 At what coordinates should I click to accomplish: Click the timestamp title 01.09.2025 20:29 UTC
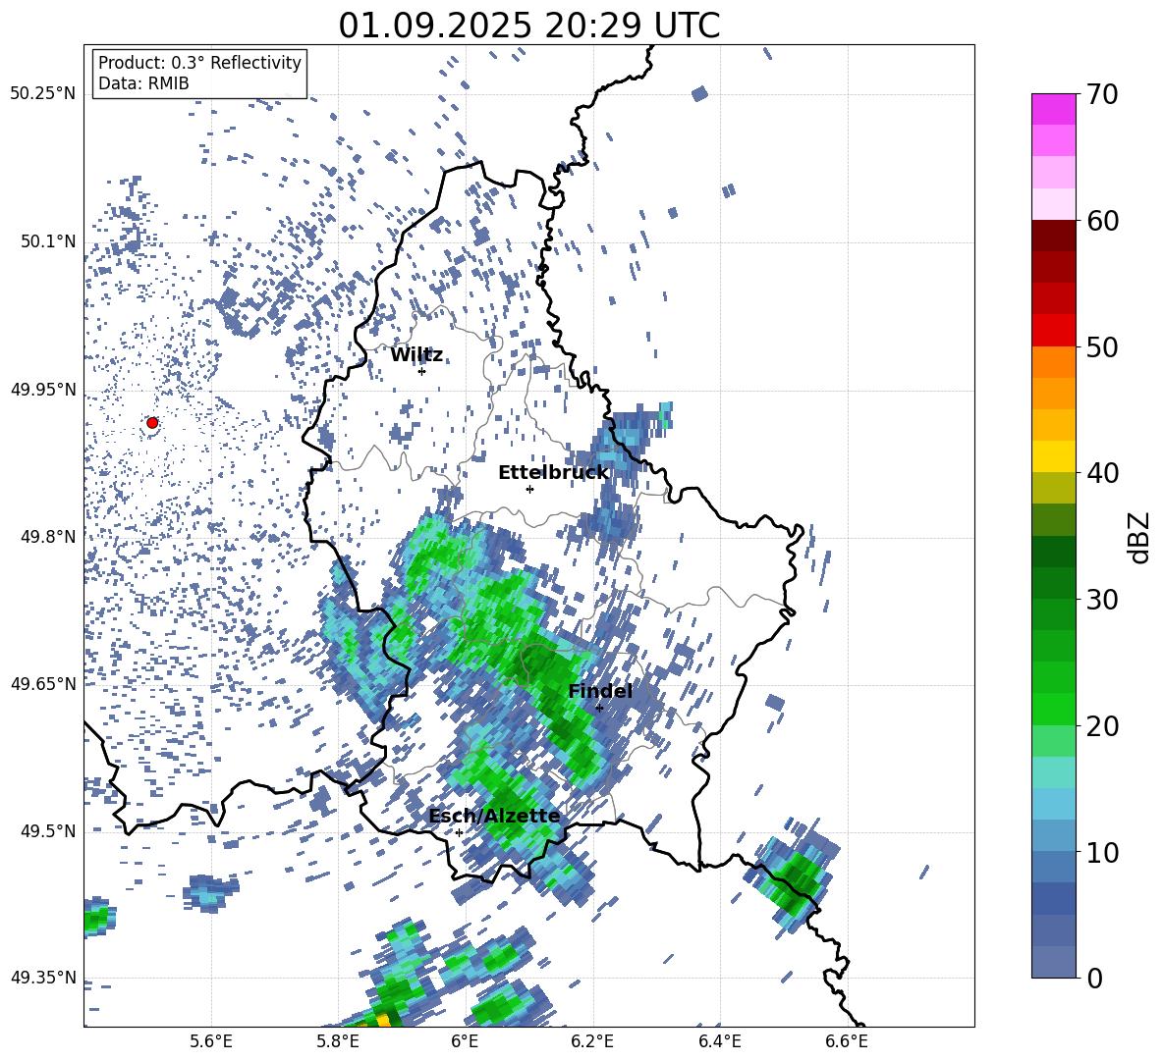pos(528,26)
